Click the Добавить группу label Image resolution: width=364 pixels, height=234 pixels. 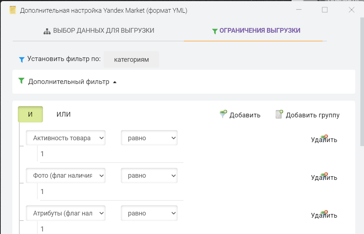312,115
